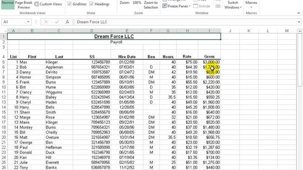Click the cell containing Sherri
The height and width of the screenshot is (170, 303).
point(32,112)
